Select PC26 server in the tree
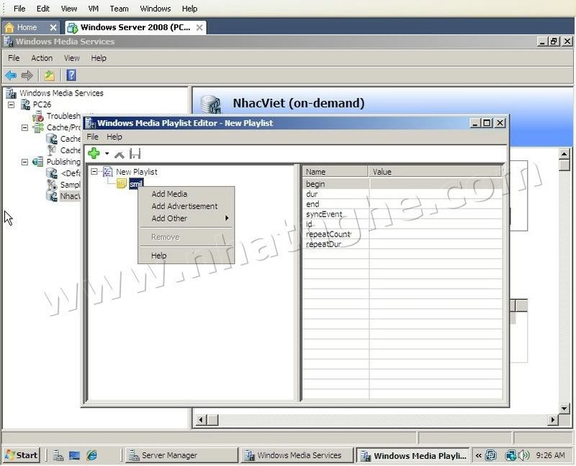Screen dimensions: 576x466 pyautogui.click(x=42, y=104)
